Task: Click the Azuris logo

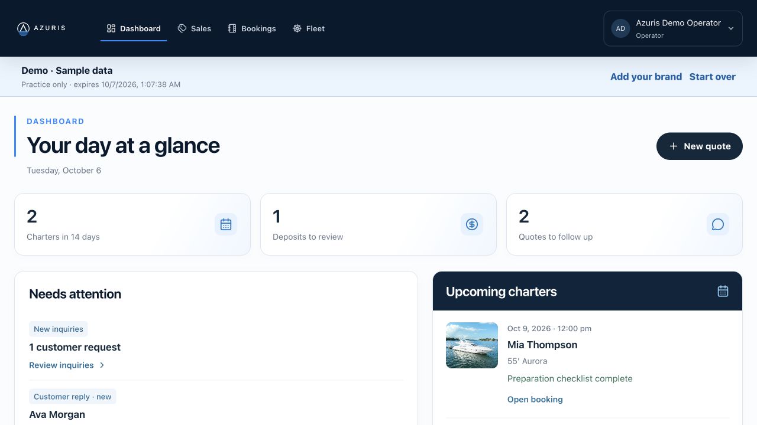Action: click(41, 28)
